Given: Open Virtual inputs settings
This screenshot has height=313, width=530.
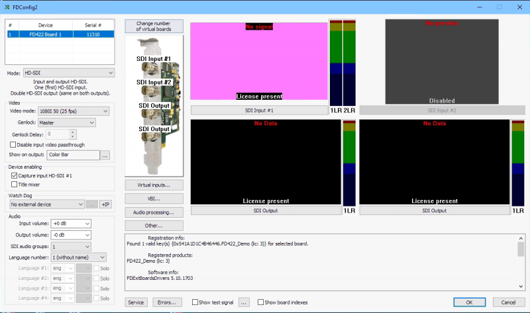Looking at the screenshot, I should click(154, 185).
